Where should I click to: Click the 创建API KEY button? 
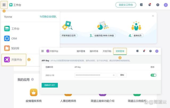click(x=50, y=85)
